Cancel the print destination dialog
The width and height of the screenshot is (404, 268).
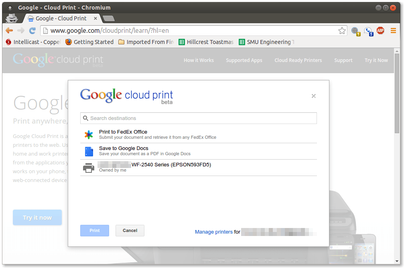tap(130, 230)
